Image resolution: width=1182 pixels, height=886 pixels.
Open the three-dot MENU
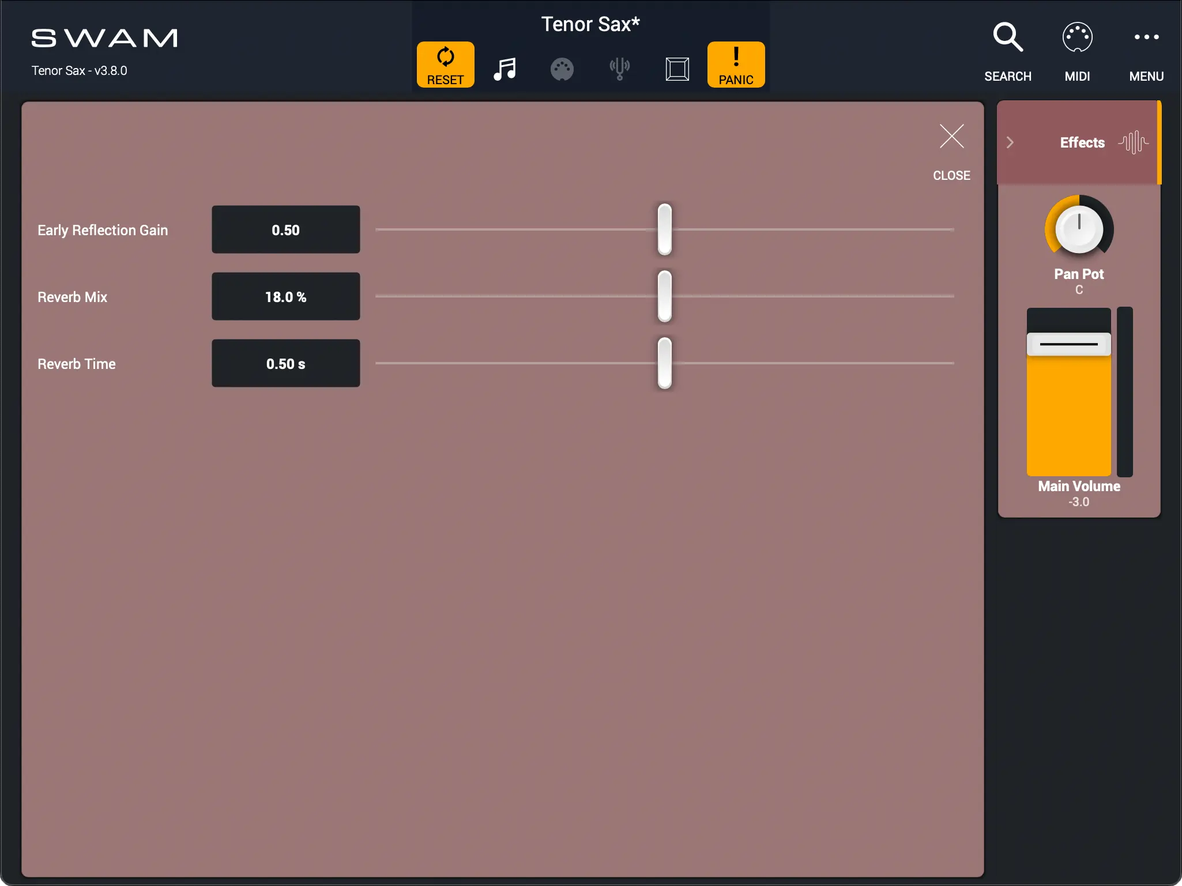(1146, 38)
